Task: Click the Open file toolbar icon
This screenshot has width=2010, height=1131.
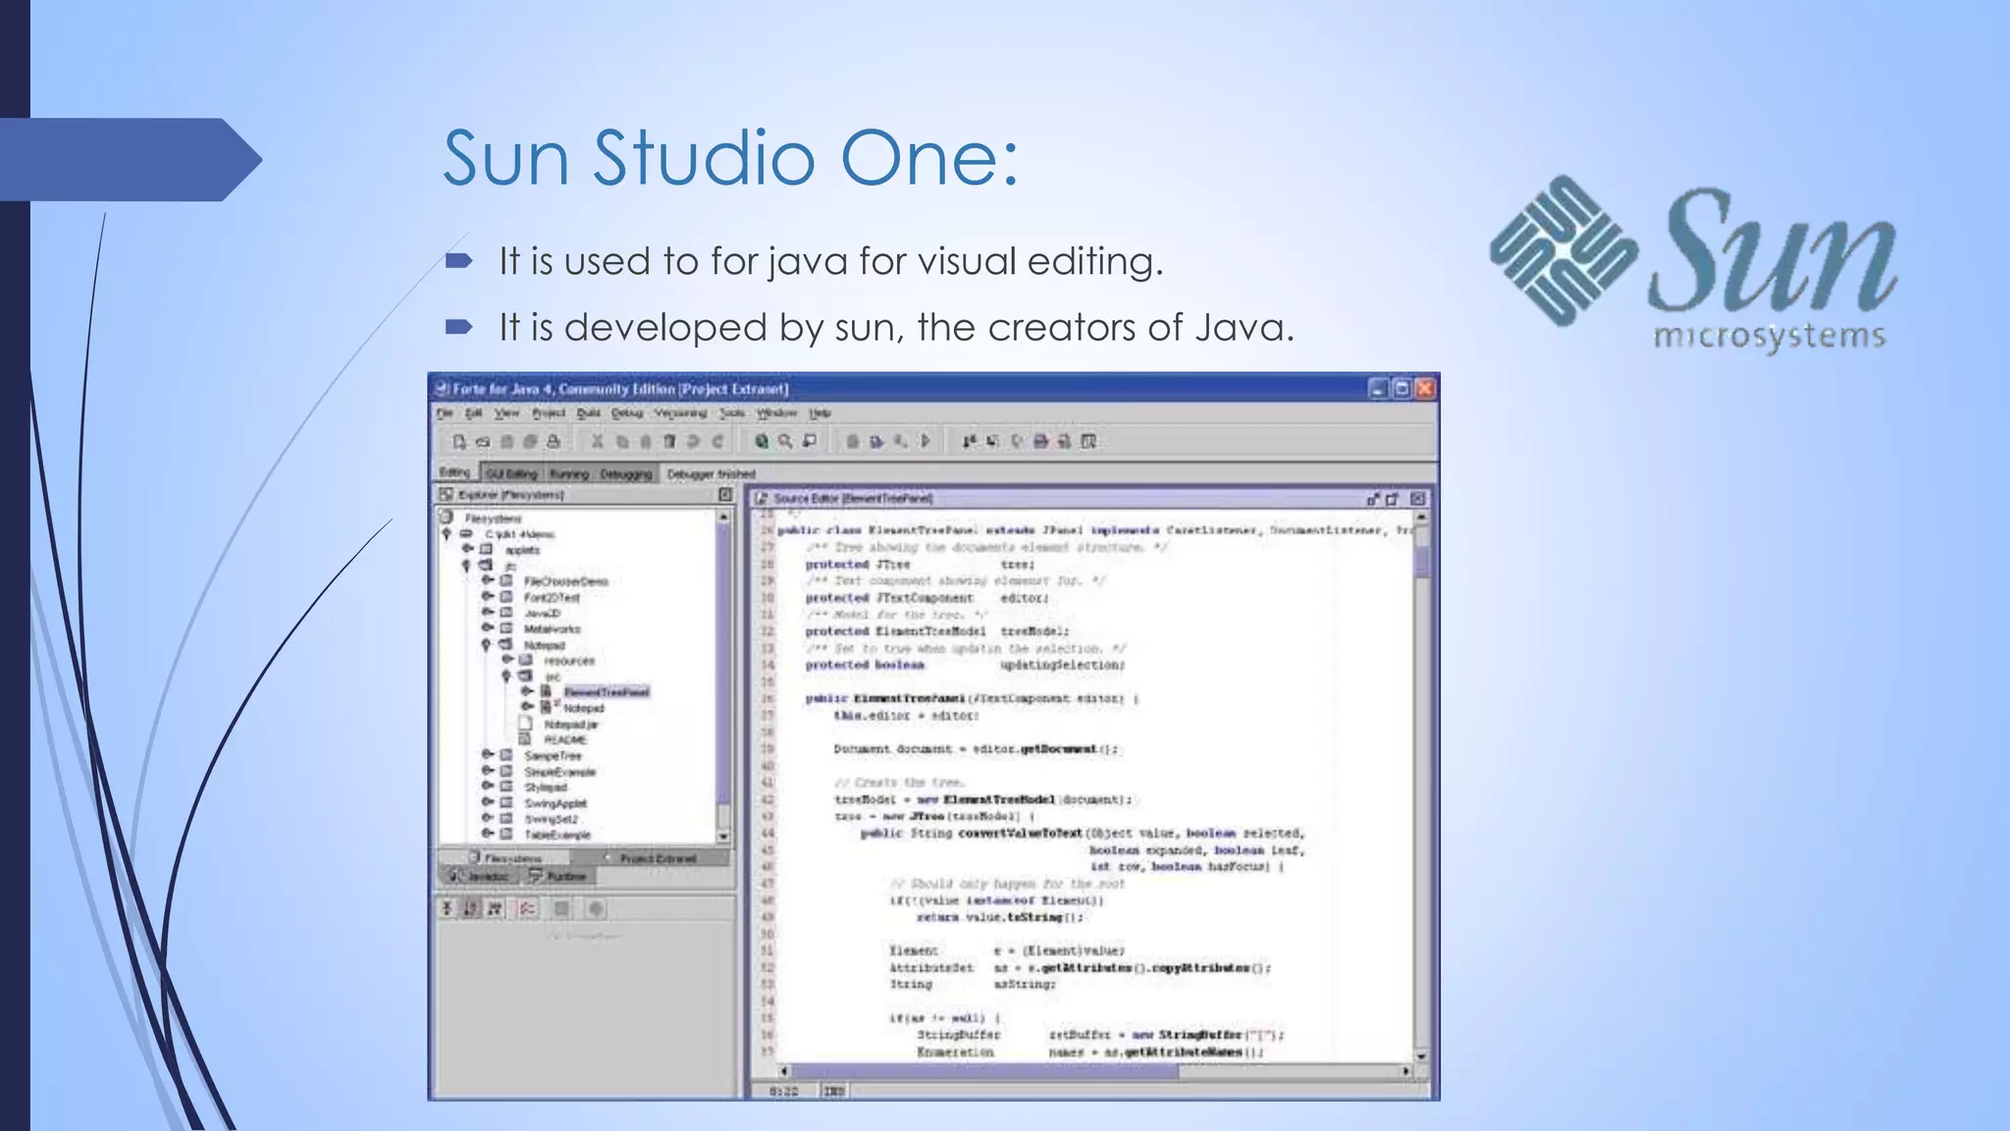Action: [x=483, y=442]
